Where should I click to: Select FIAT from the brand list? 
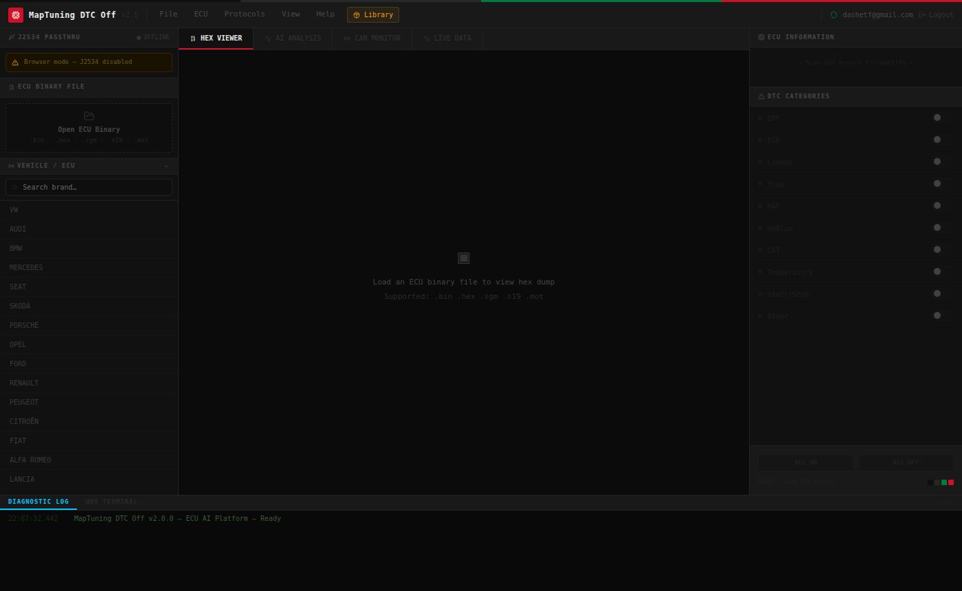click(x=89, y=441)
